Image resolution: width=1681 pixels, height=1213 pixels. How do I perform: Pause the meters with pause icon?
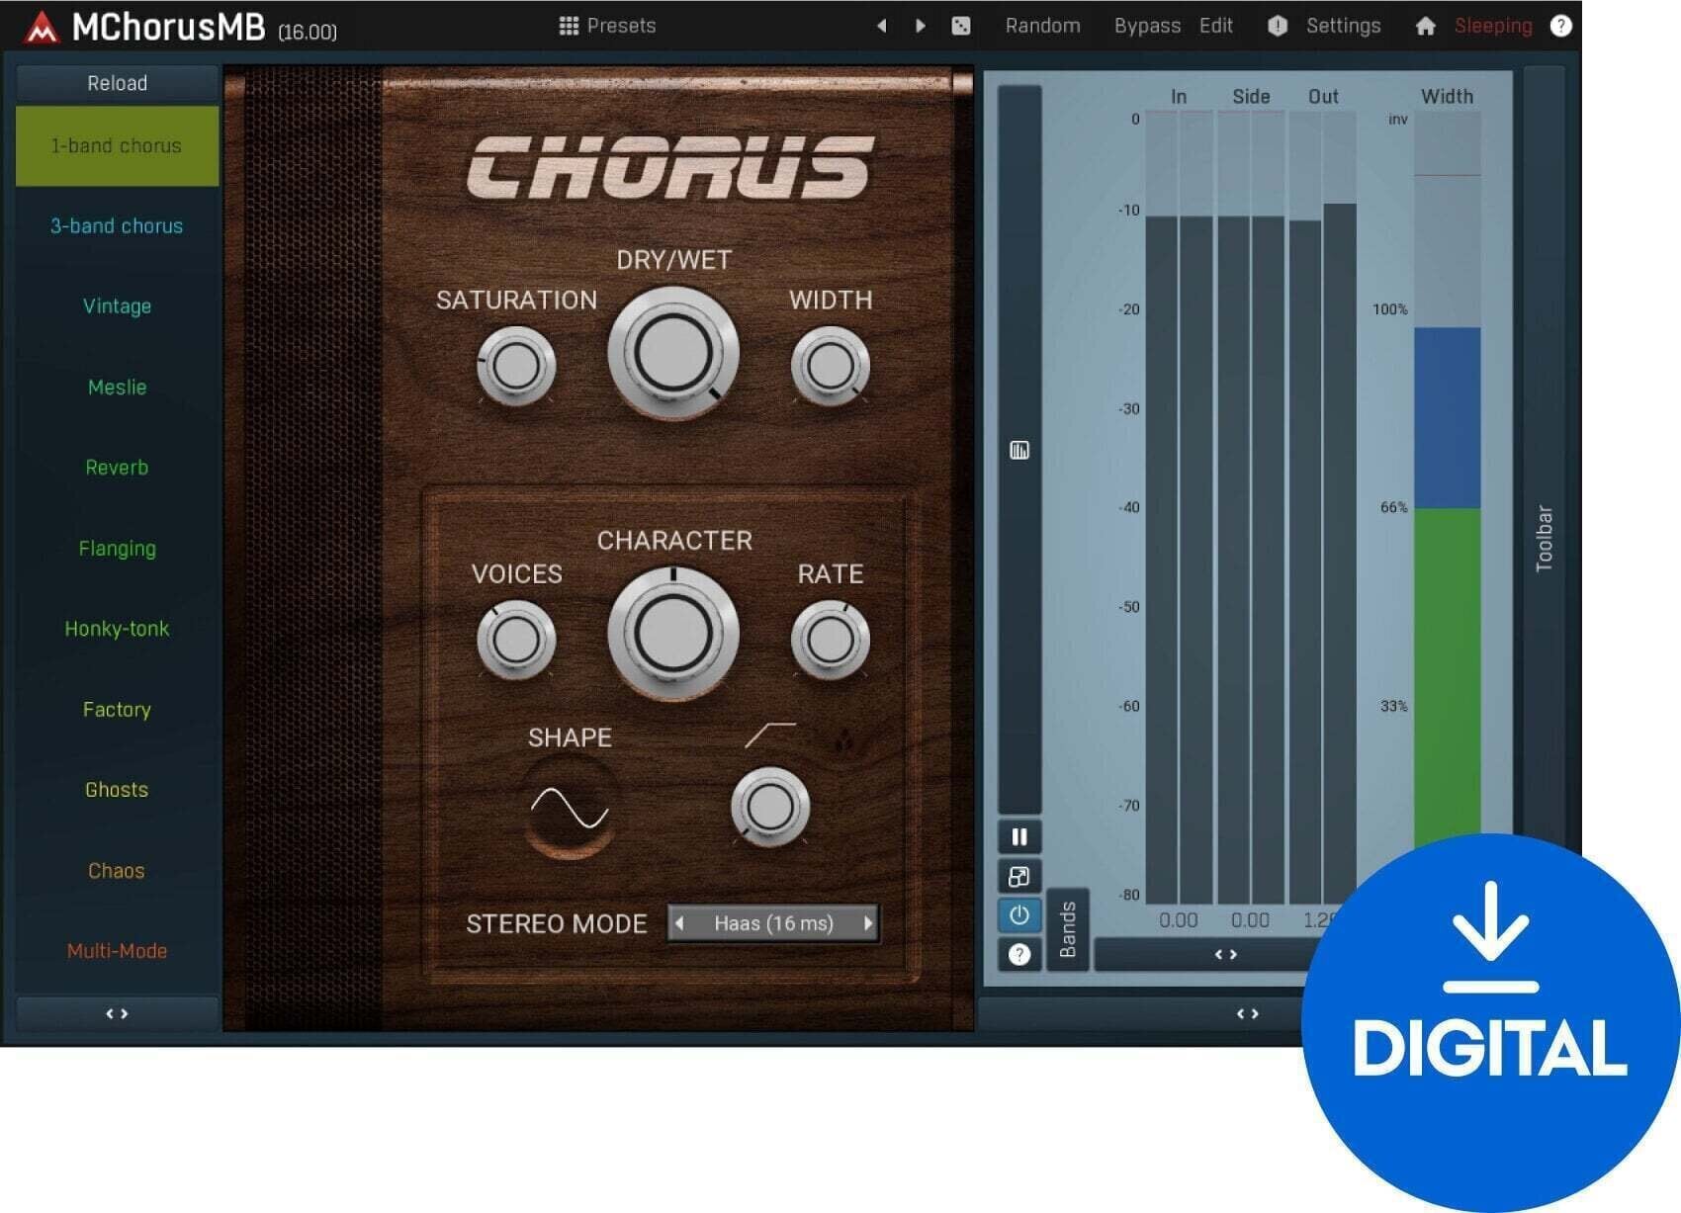[x=1019, y=837]
